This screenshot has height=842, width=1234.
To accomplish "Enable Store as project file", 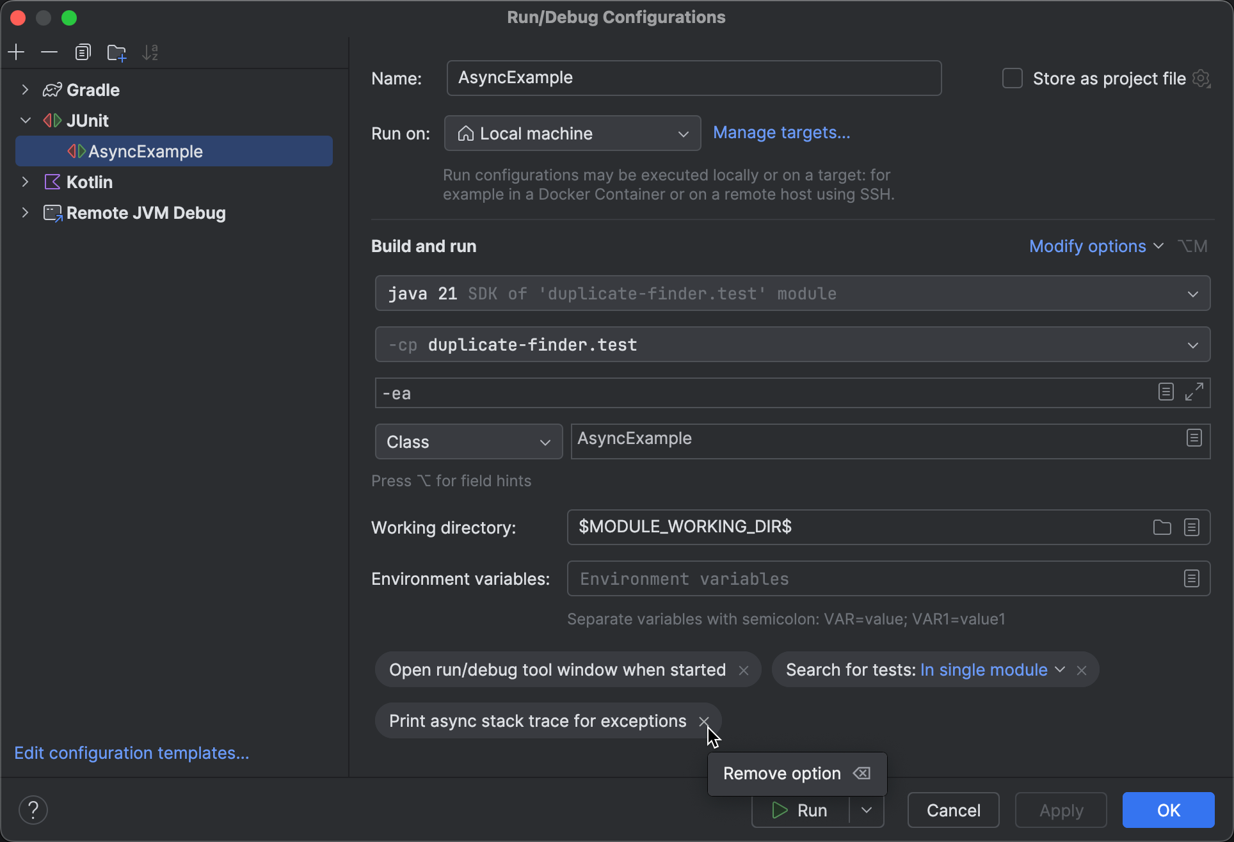I will click(1012, 77).
